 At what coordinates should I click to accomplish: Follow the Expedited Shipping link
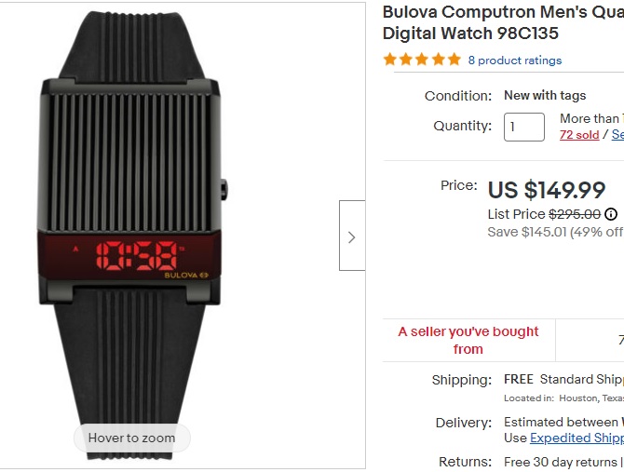[577, 438]
